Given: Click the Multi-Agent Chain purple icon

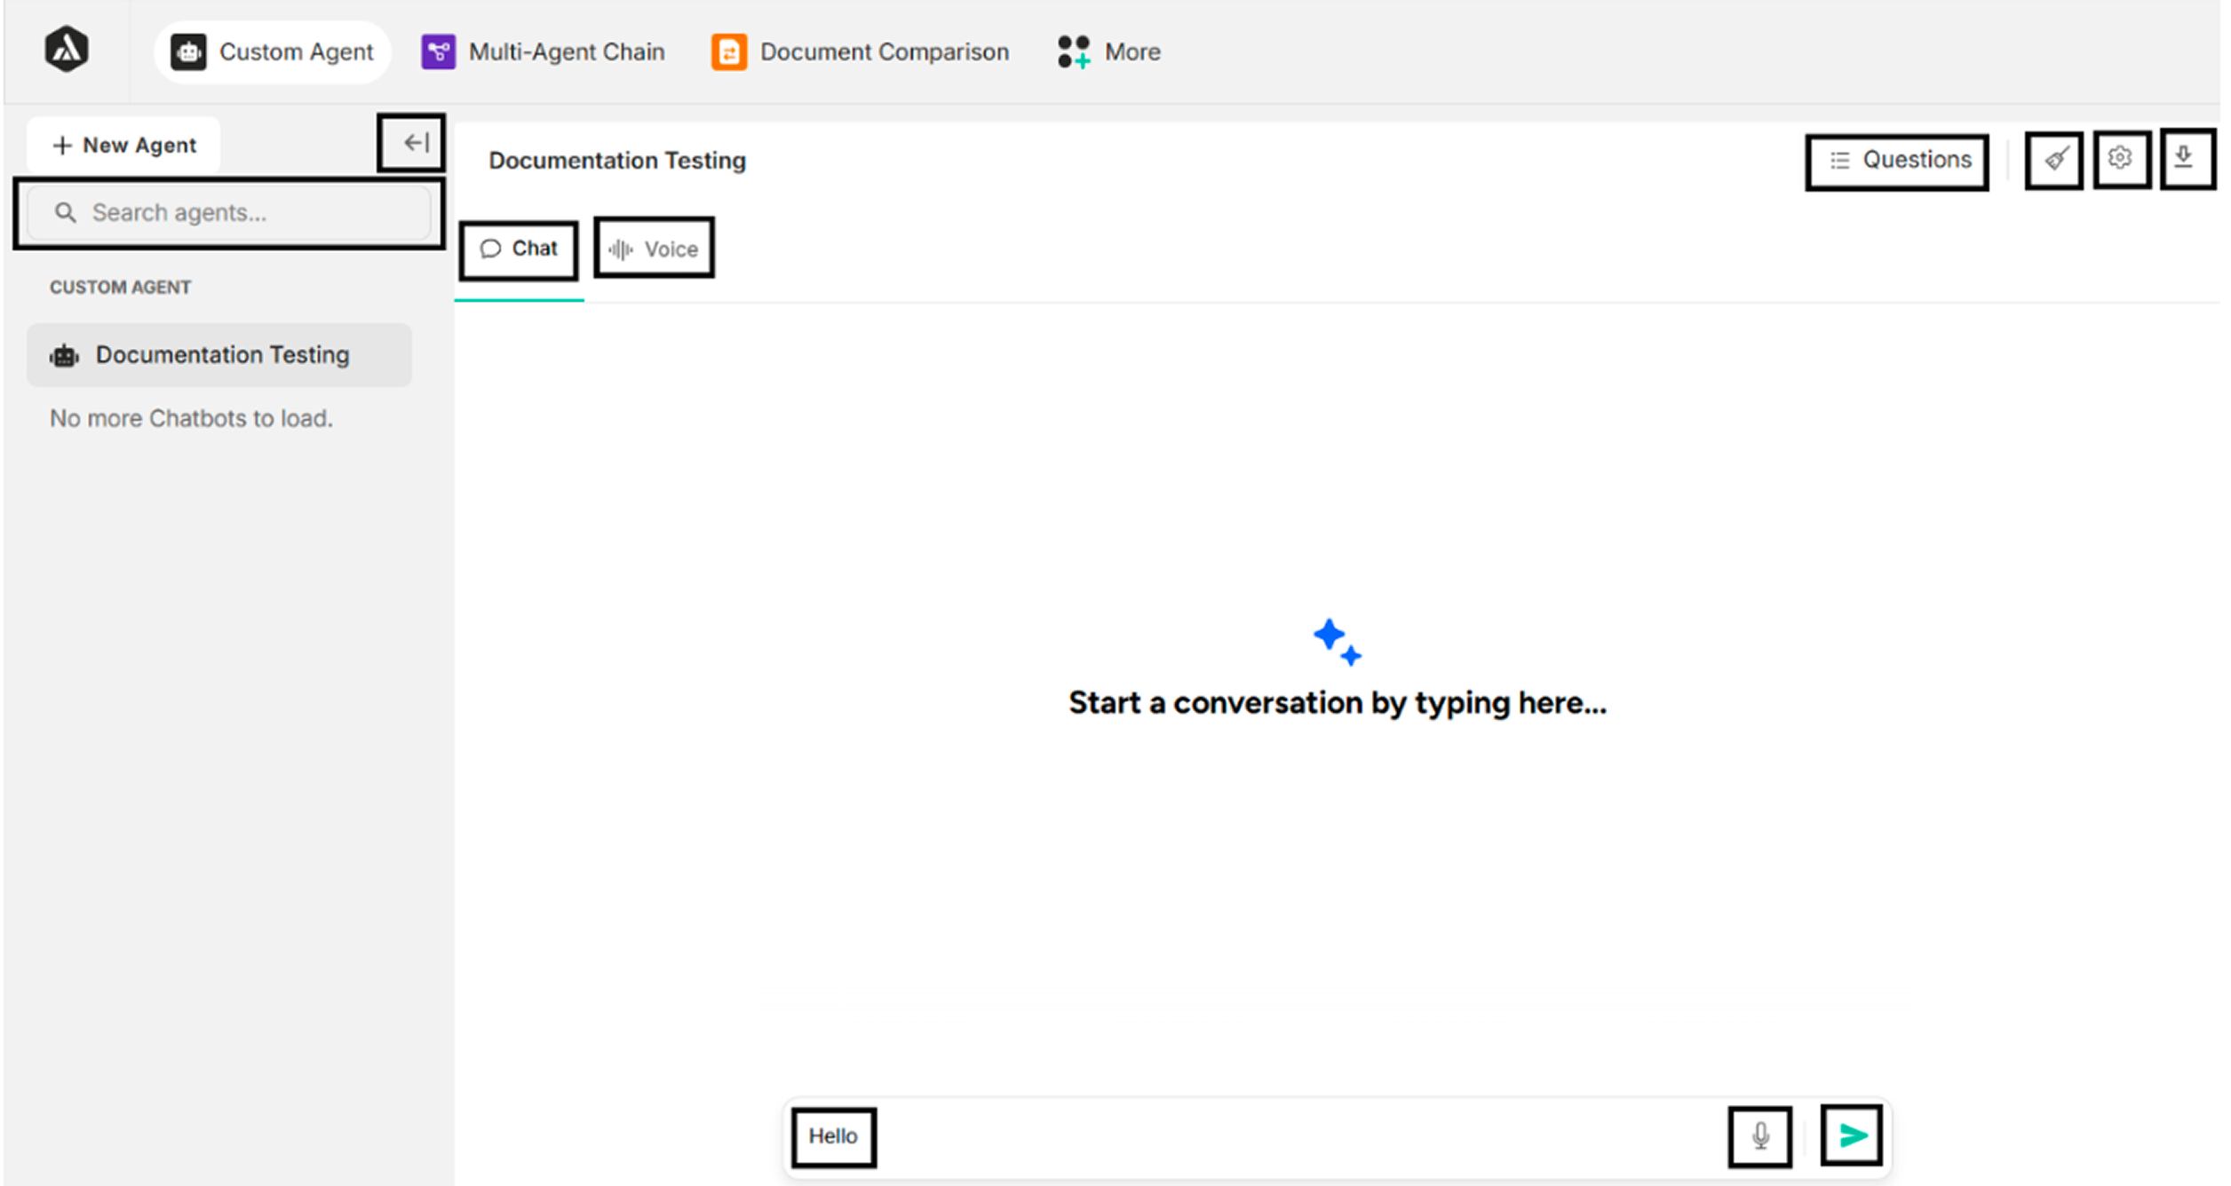Looking at the screenshot, I should [438, 51].
